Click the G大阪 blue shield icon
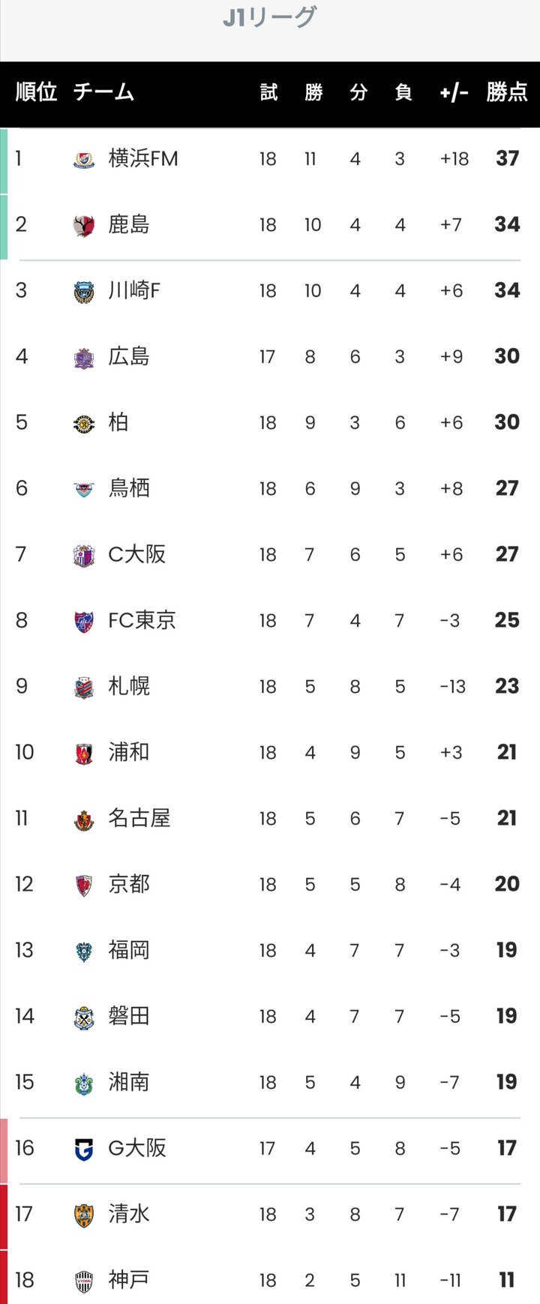This screenshot has height=1304, width=540. click(x=84, y=1149)
